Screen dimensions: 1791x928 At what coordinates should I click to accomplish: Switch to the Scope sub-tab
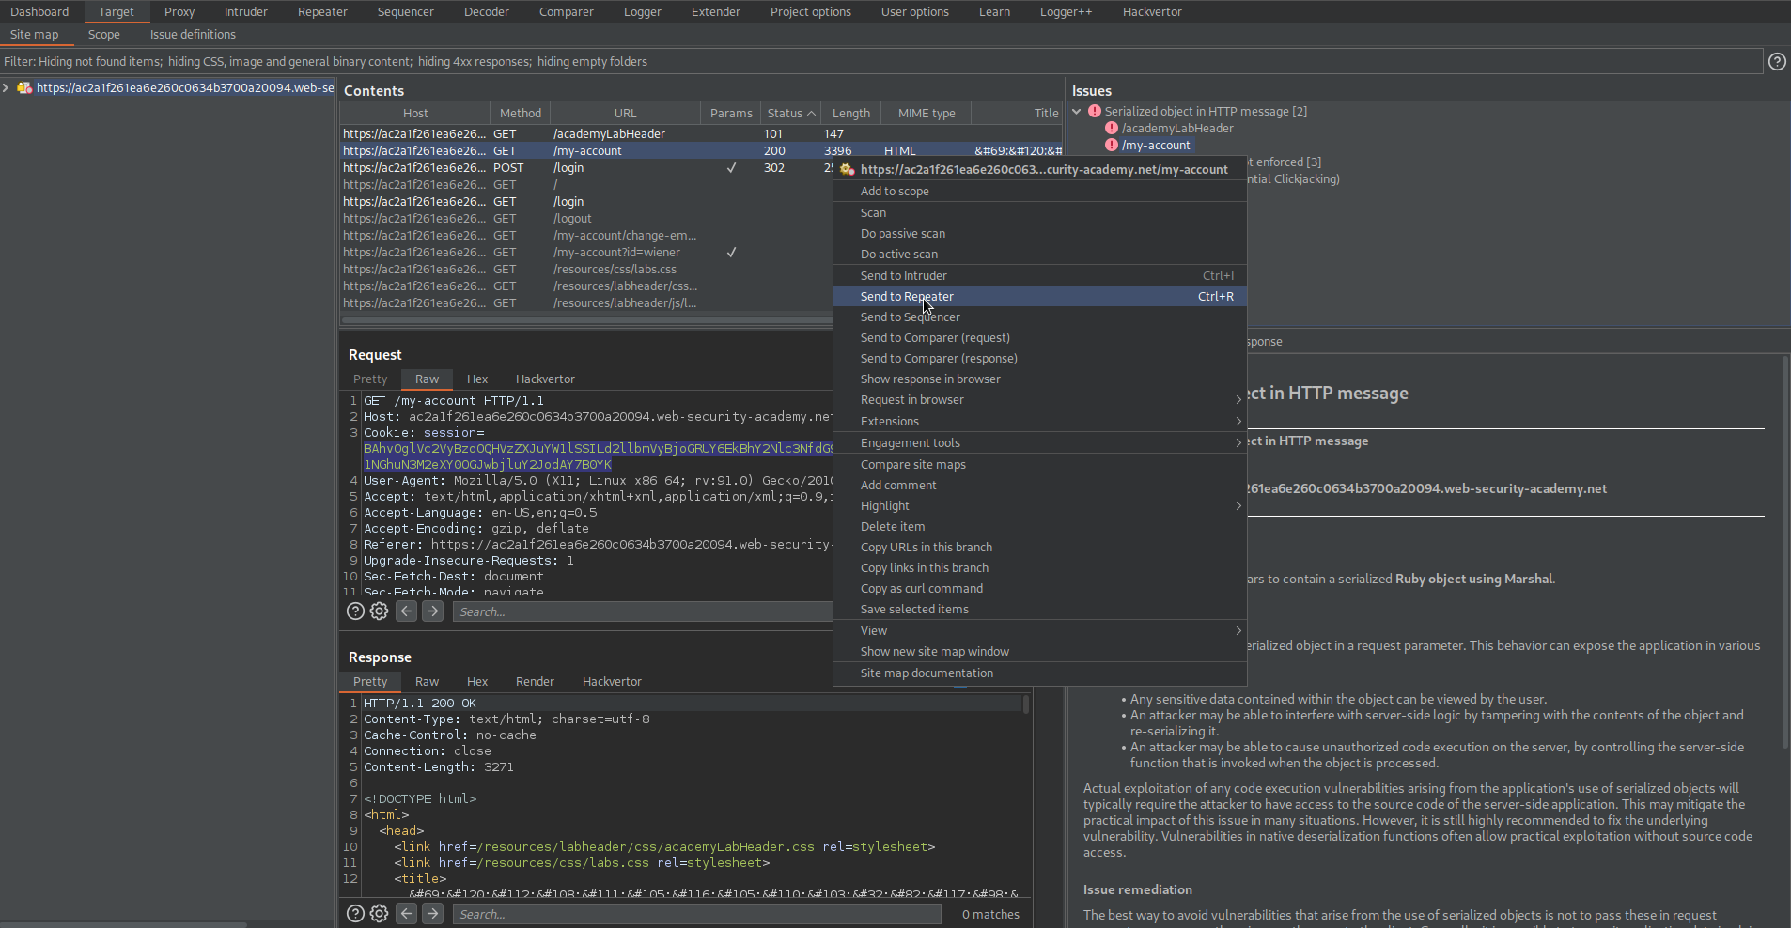click(104, 35)
